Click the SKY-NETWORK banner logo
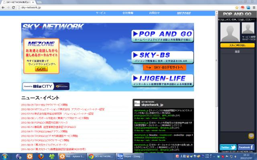 click(53, 26)
